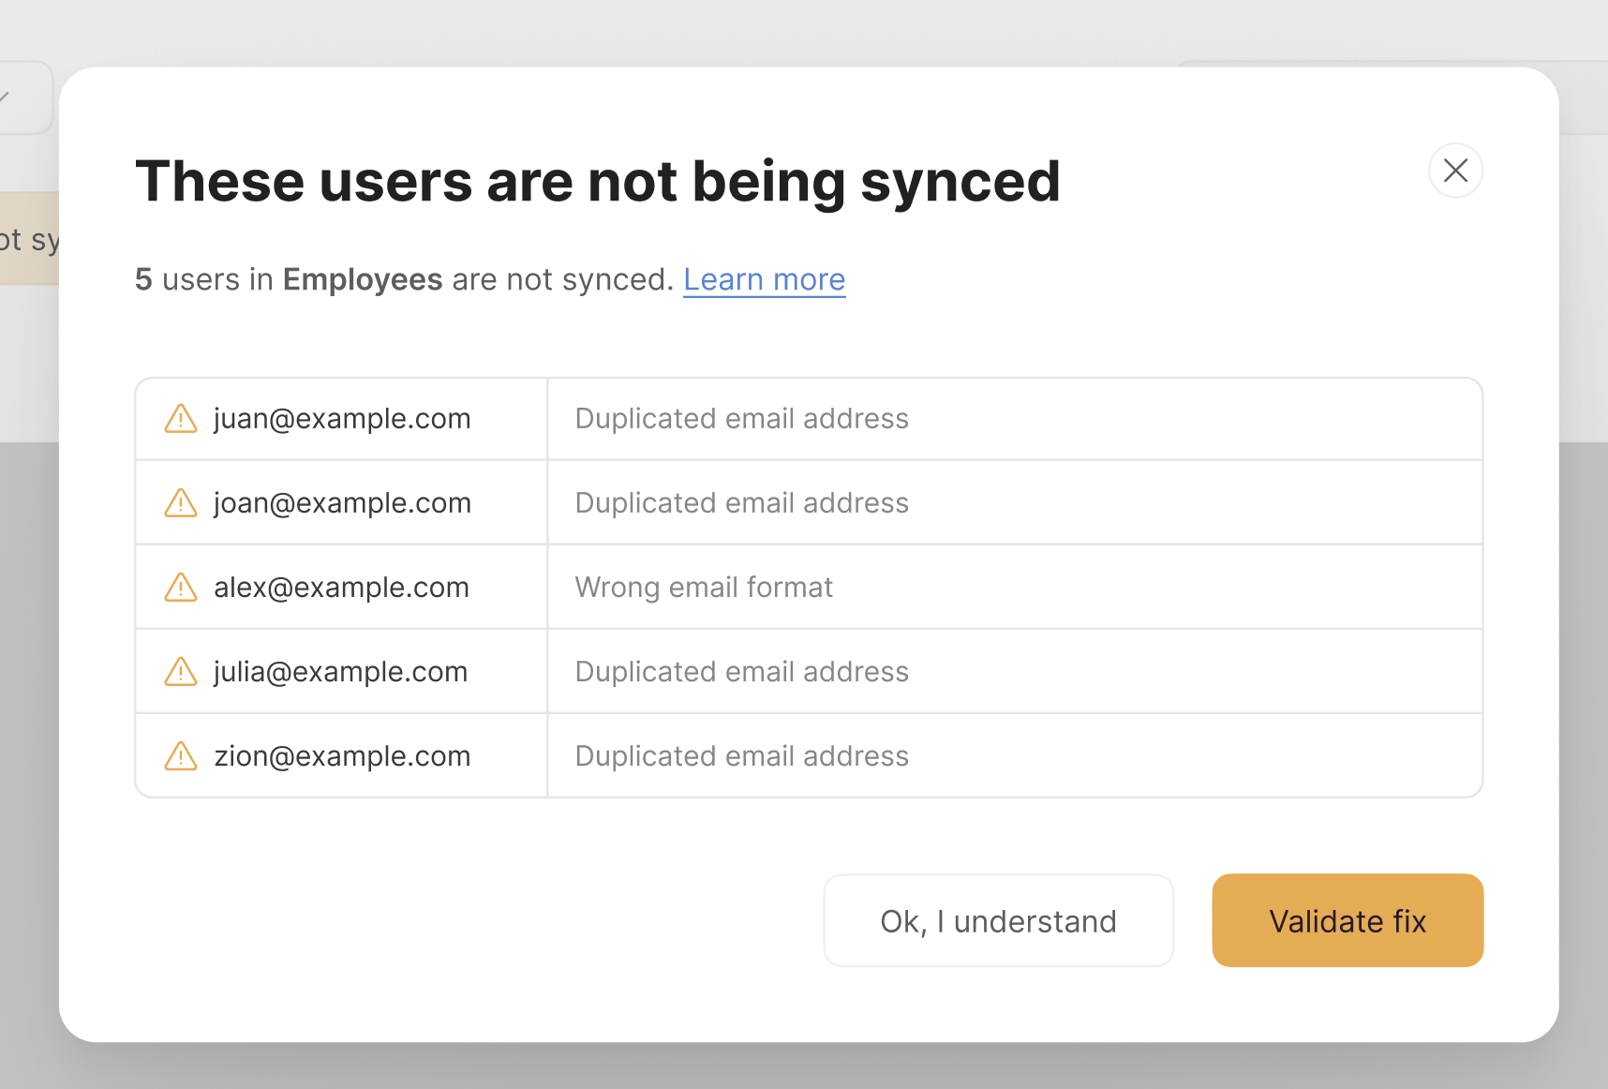Click warning icon beside juan@example.com
Screen dimensions: 1608x1089
181,419
